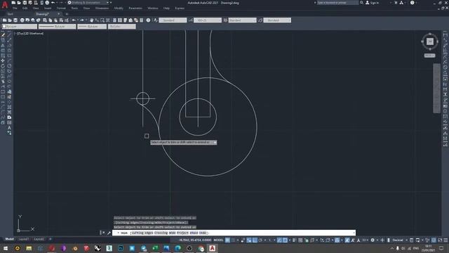Open the ByLayer lineweight dropdown
Image resolution: width=449 pixels, height=253 pixels.
[x=92, y=27]
